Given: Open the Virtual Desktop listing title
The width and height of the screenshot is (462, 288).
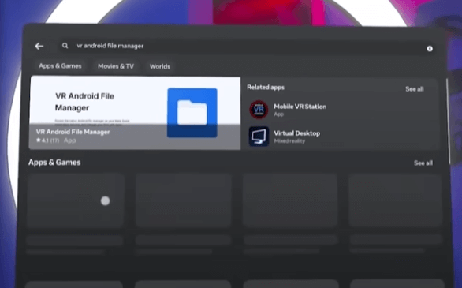Looking at the screenshot, I should 297,133.
